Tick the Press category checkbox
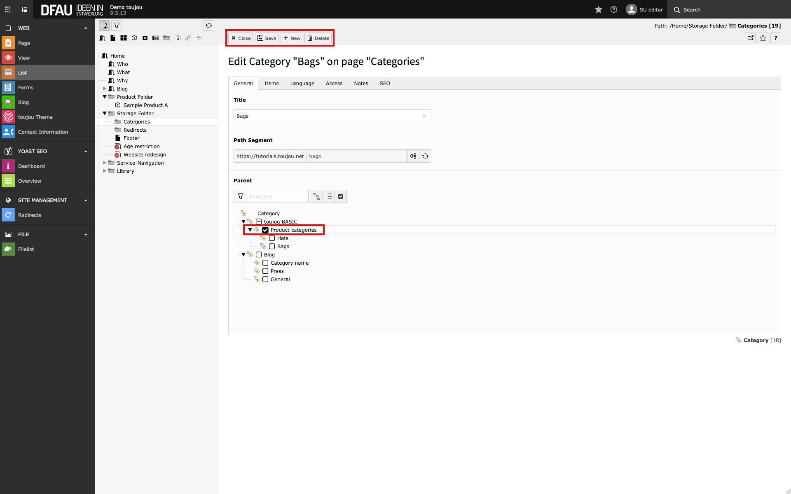791x494 pixels. (265, 271)
